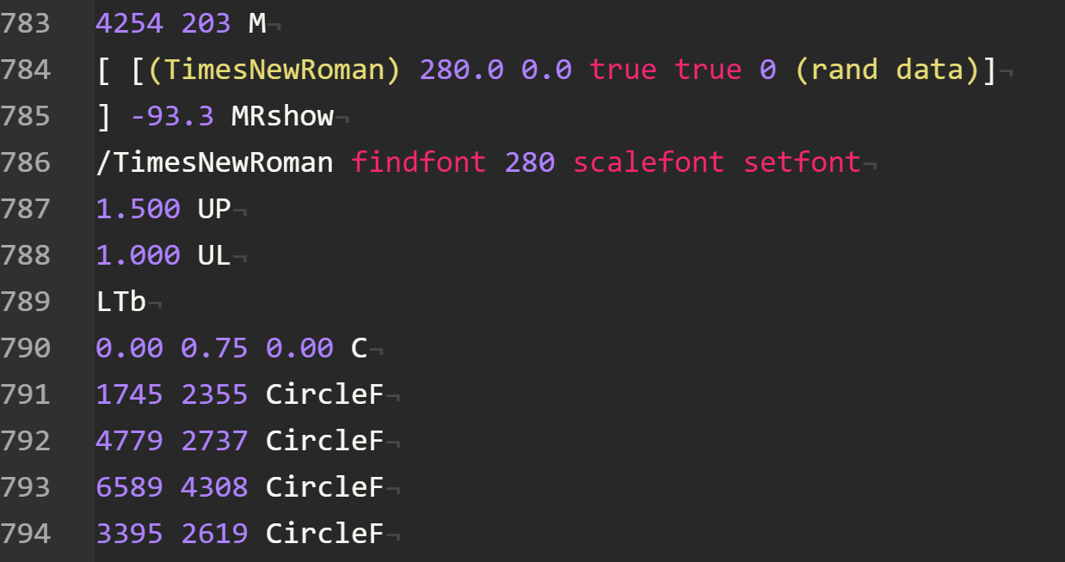Click the (TimesNewRoman) string on line 784
Viewport: 1065px width, 562px height.
[274, 70]
